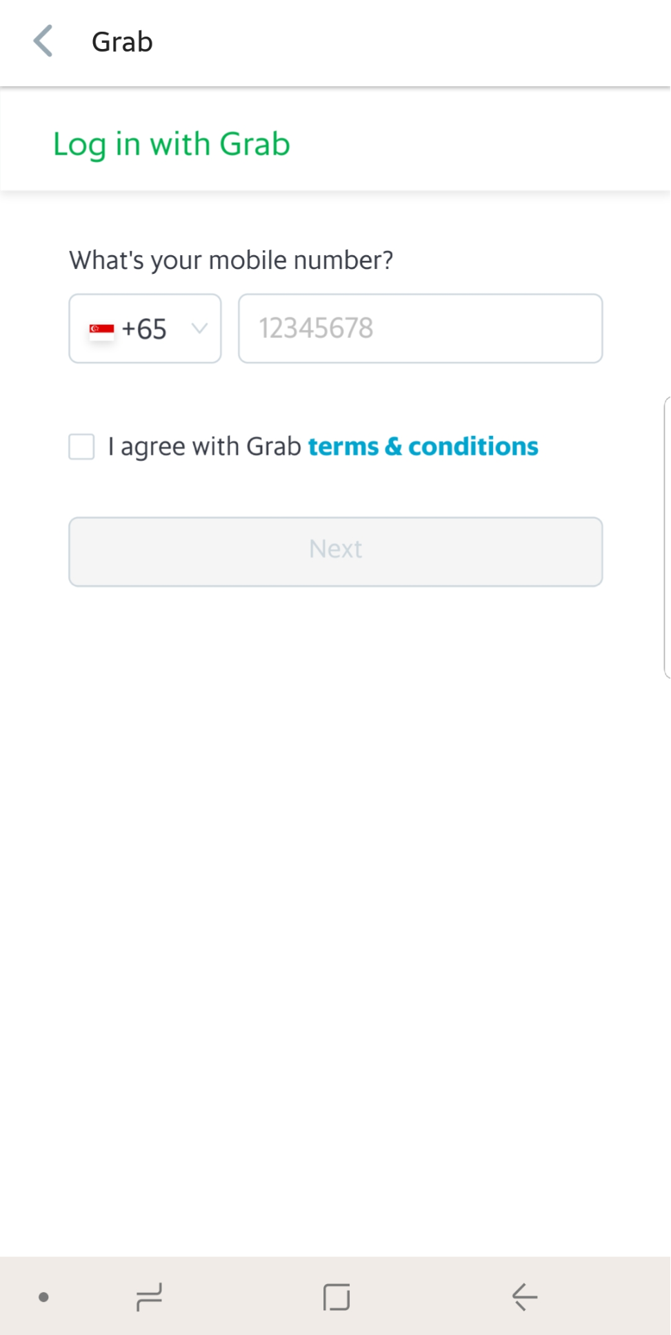Viewport: 671px width, 1335px height.
Task: Tap the back chevron beside Grab title
Action: (43, 41)
